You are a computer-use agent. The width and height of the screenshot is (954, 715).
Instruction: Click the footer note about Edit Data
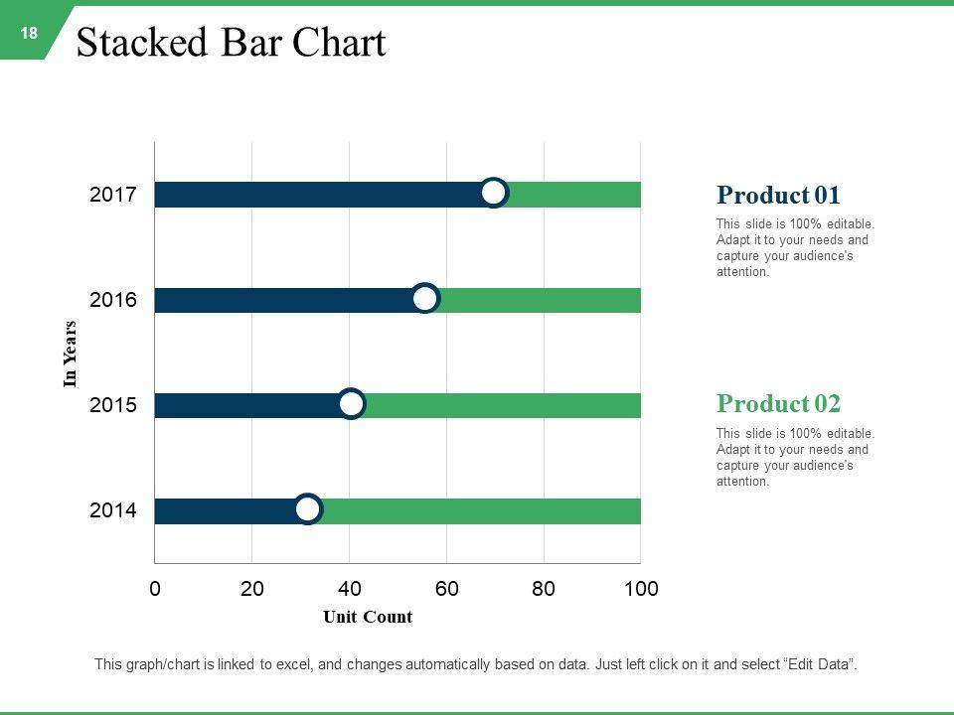coord(475,664)
